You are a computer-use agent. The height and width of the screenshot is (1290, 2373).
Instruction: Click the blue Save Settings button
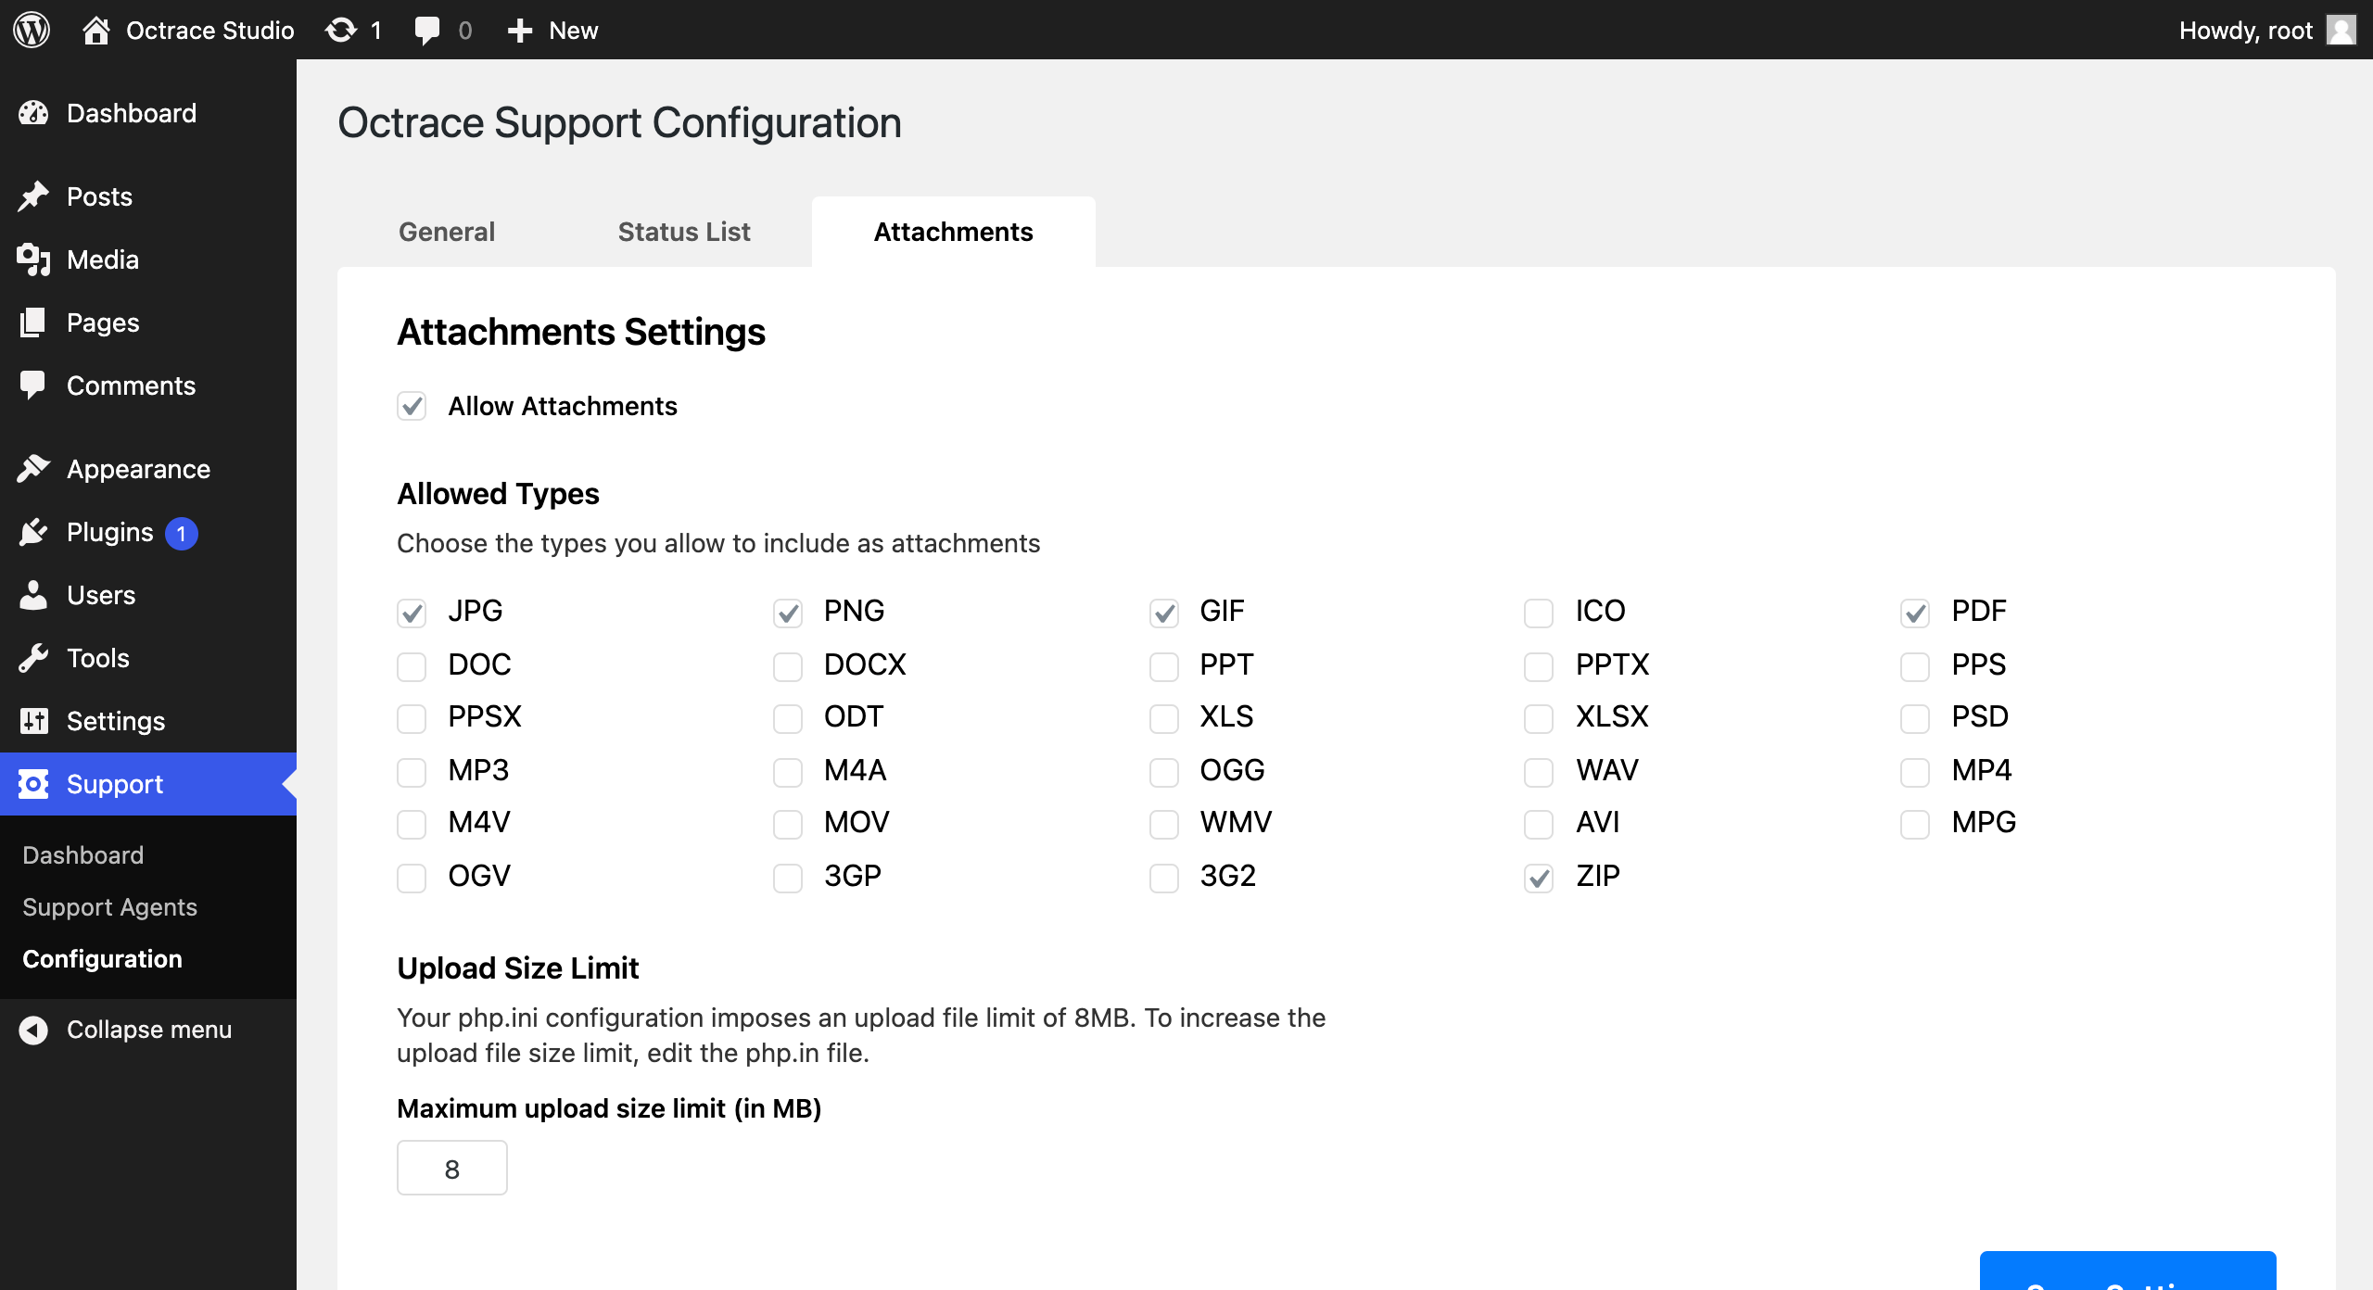(2127, 1271)
